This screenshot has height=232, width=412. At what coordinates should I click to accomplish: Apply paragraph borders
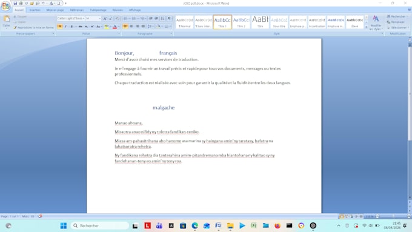167,26
